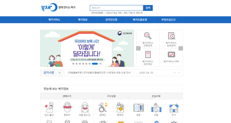Viewport: 231px width, 123px height.
Task: Select the active blue banner slide indicator
Action: [95, 64]
